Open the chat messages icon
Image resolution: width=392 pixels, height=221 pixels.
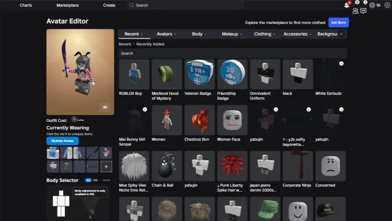point(363,11)
